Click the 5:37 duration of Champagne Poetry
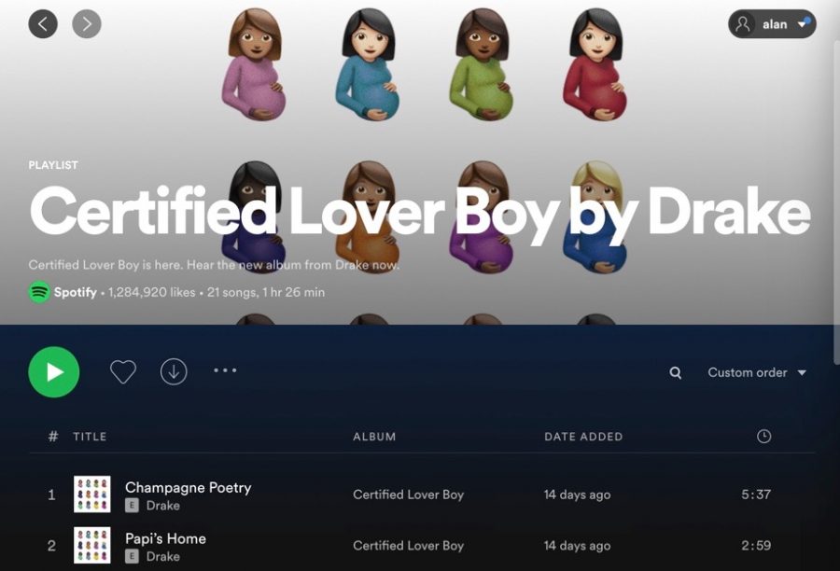Viewport: 840px width, 571px height. (756, 494)
